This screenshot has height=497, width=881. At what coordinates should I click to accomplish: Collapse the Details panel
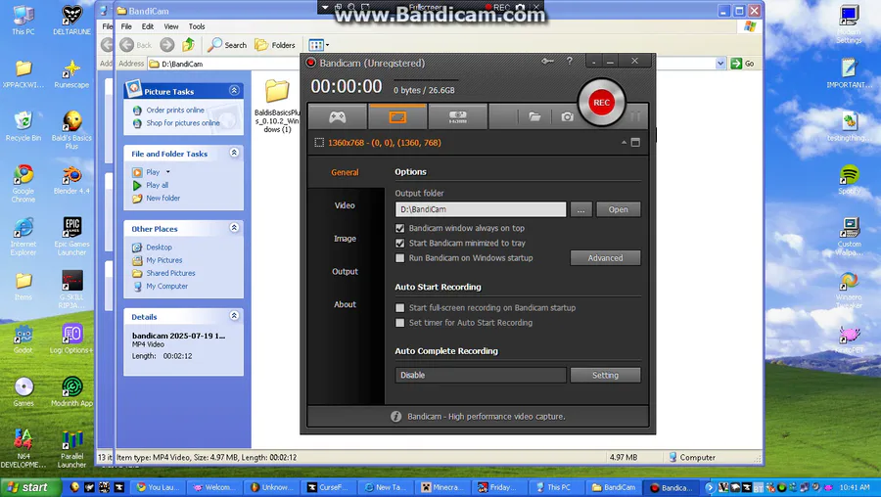click(x=234, y=316)
